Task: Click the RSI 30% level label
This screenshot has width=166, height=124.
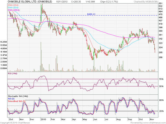Action: tap(161, 86)
